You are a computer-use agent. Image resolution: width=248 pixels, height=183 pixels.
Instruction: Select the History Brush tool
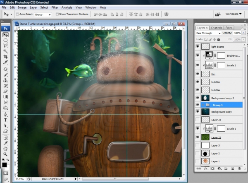click(x=5, y=86)
